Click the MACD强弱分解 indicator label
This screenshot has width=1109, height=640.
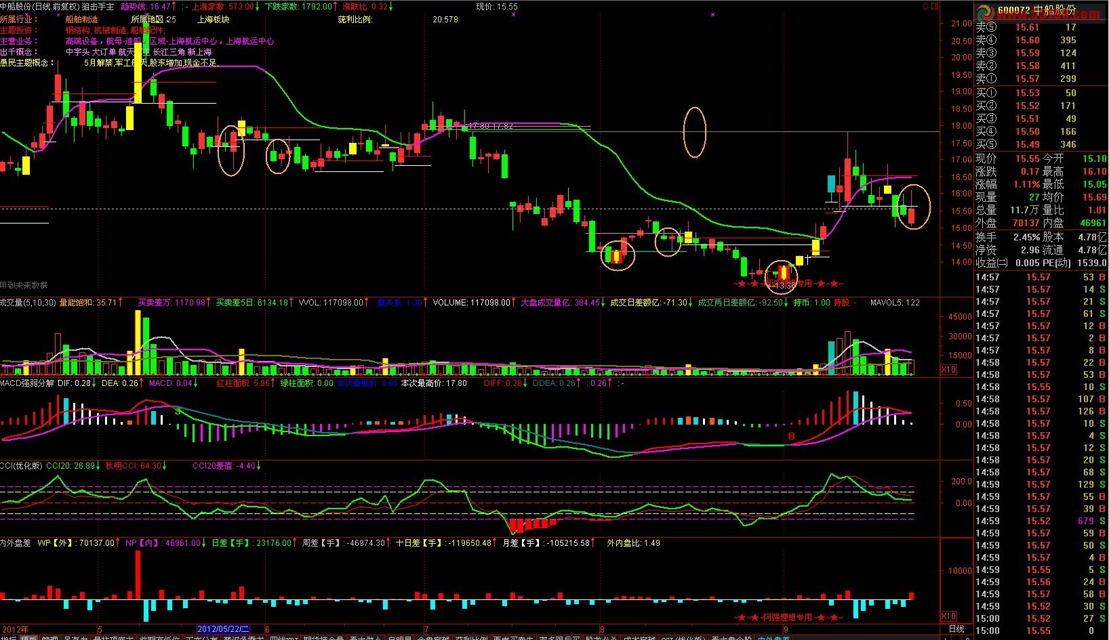click(x=27, y=383)
